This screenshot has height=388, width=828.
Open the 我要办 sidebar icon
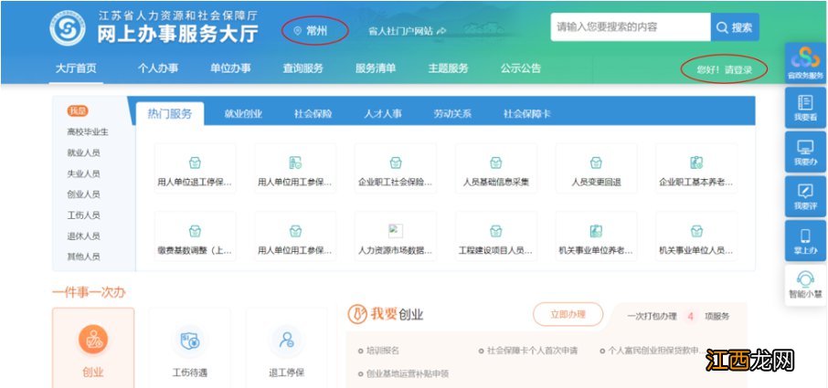(x=805, y=152)
